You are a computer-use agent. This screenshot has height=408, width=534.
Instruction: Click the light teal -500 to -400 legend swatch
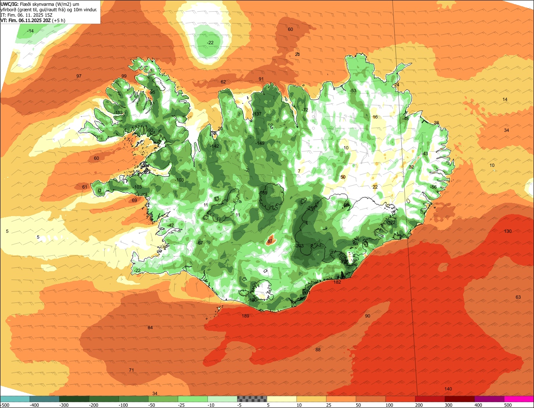click(15, 399)
